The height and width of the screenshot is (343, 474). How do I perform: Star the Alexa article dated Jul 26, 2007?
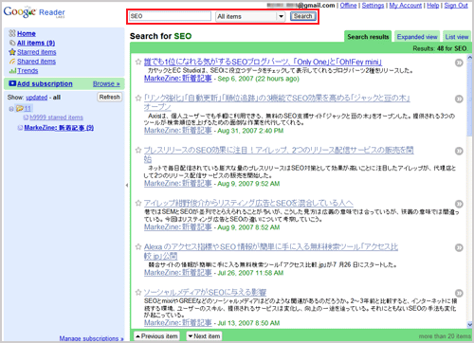138,246
